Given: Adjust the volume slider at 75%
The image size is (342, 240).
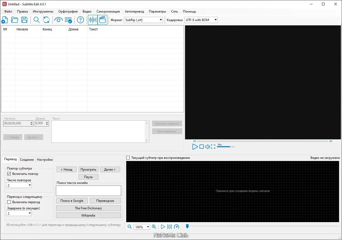Looking at the screenshot, I should coord(226,147).
